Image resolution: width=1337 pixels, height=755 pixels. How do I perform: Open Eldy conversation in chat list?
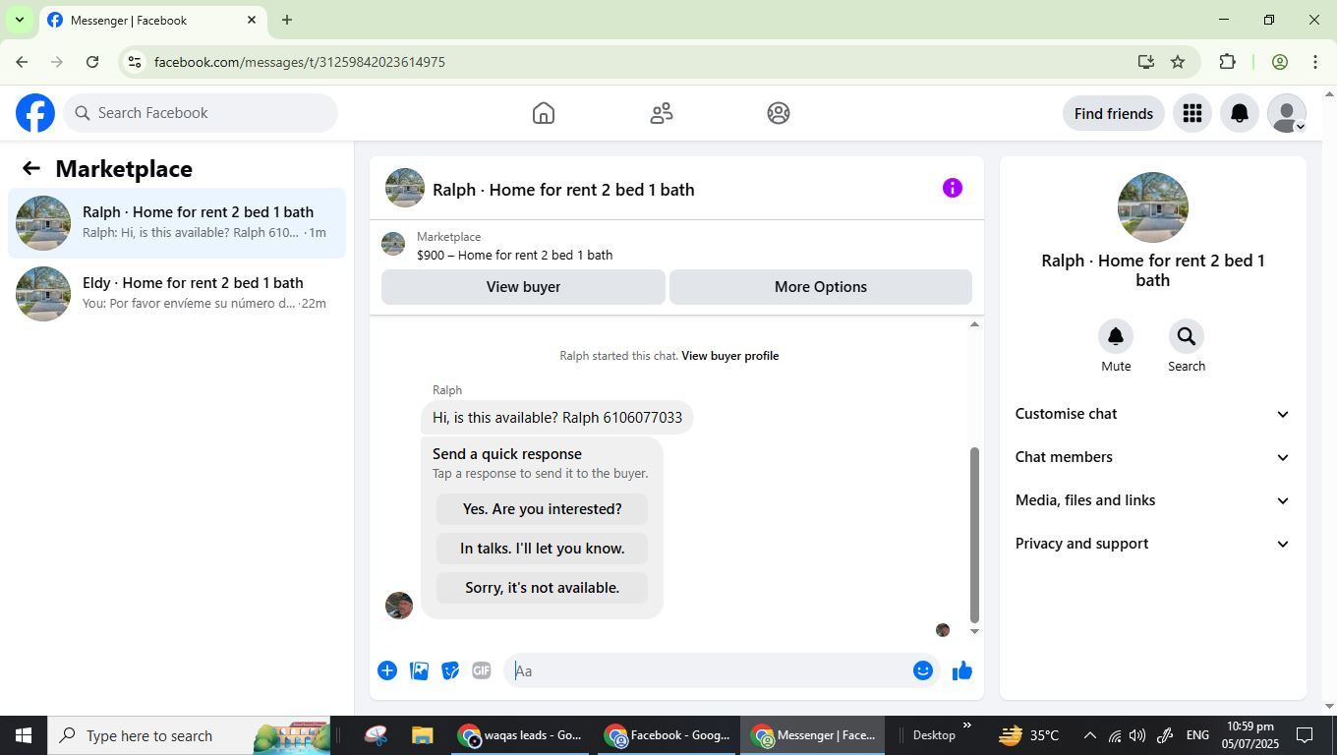[x=177, y=294]
